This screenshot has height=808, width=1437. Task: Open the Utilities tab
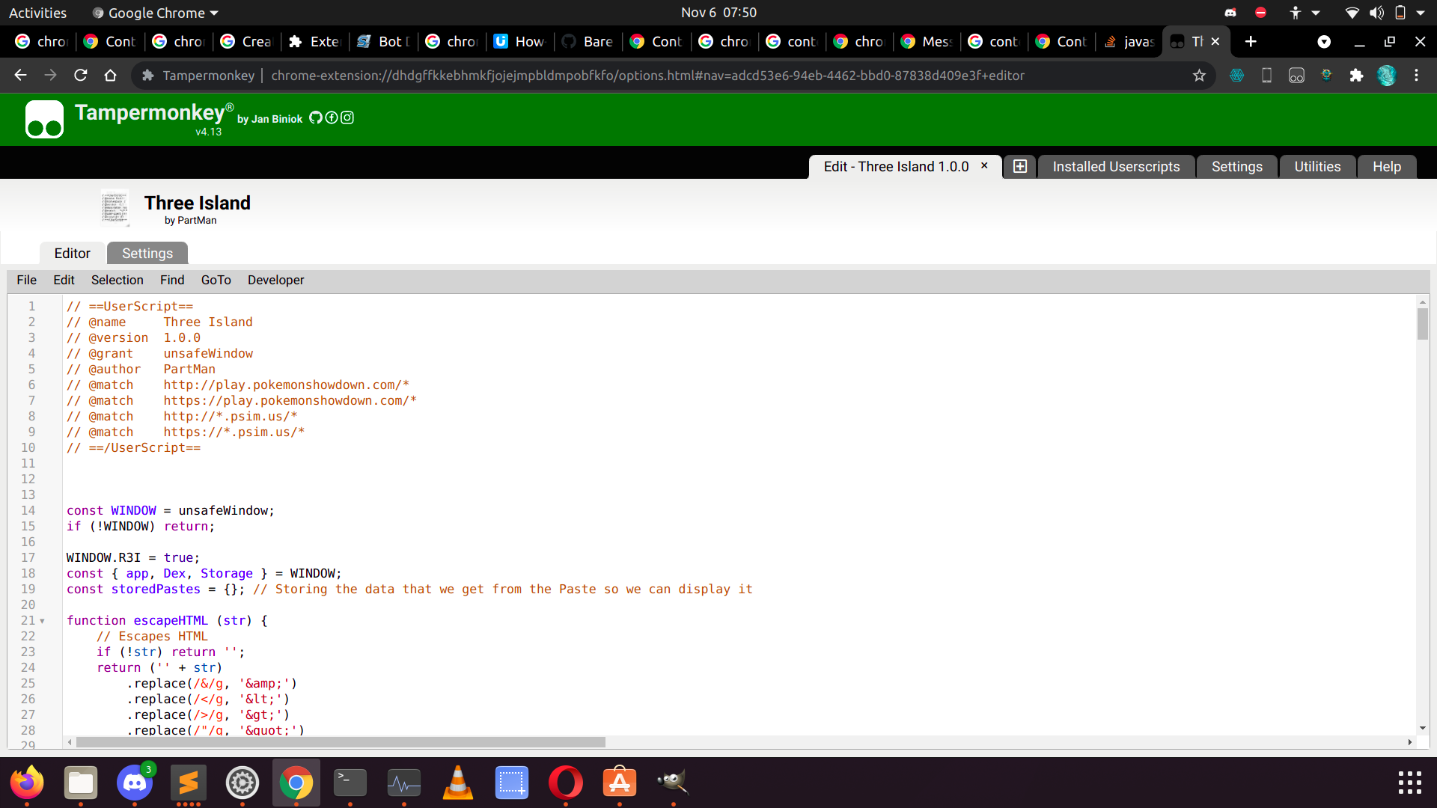(1317, 167)
